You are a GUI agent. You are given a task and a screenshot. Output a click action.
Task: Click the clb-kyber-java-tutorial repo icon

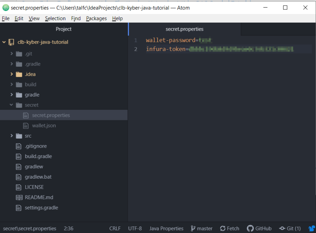click(12, 42)
